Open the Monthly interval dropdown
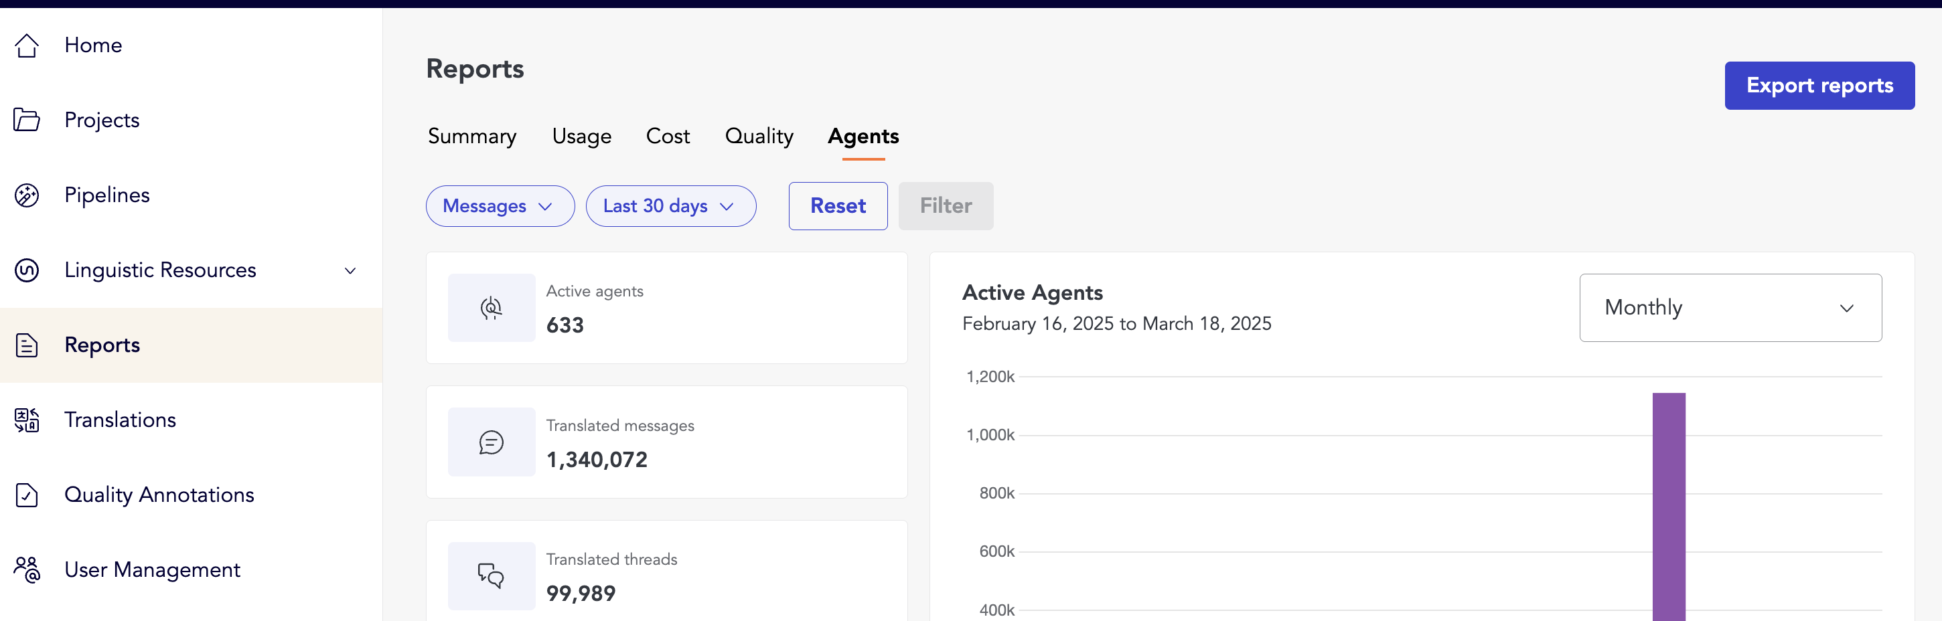The image size is (1942, 621). point(1730,307)
